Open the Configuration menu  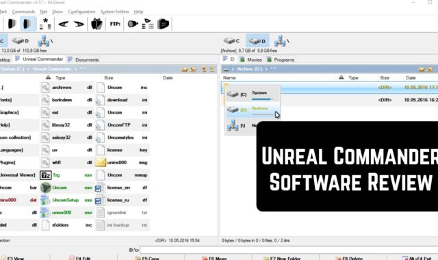[81, 12]
